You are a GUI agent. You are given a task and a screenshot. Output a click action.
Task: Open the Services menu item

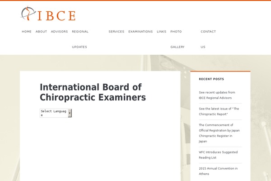pyautogui.click(x=117, y=32)
